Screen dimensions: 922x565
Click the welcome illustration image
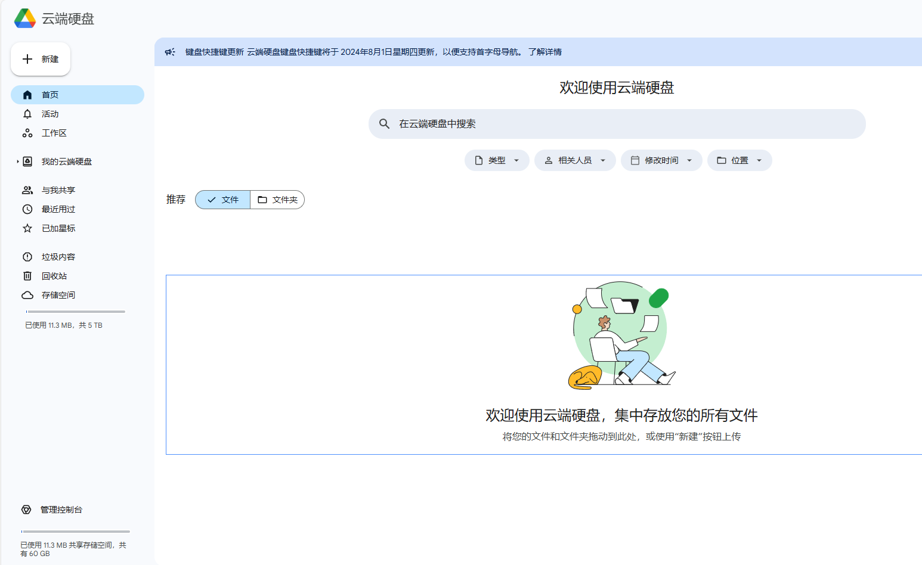coord(621,336)
